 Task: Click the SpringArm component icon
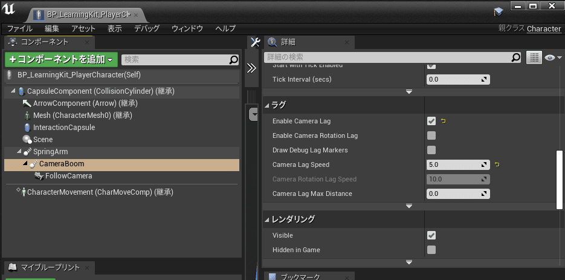pyautogui.click(x=27, y=152)
